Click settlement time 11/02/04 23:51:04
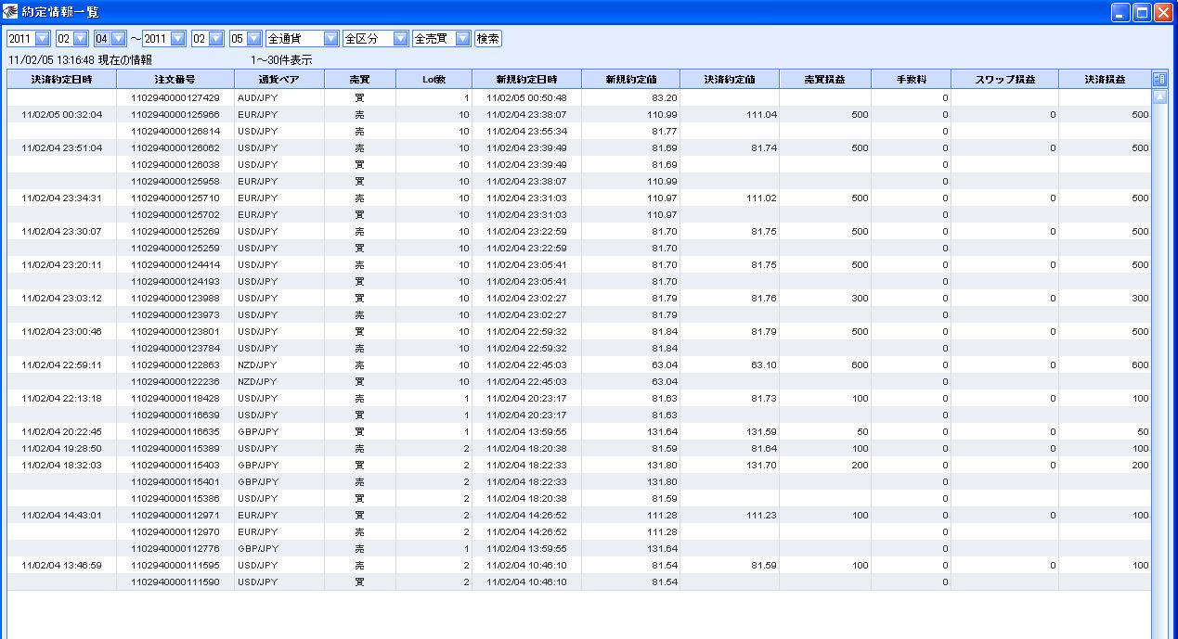Image resolution: width=1178 pixels, height=639 pixels. coord(61,147)
